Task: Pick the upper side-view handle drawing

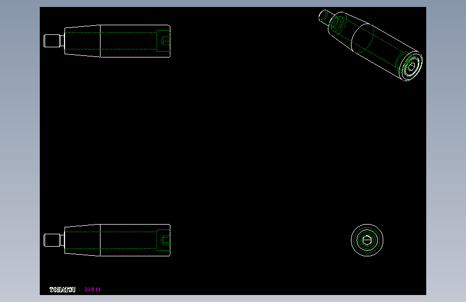Action: [107, 41]
